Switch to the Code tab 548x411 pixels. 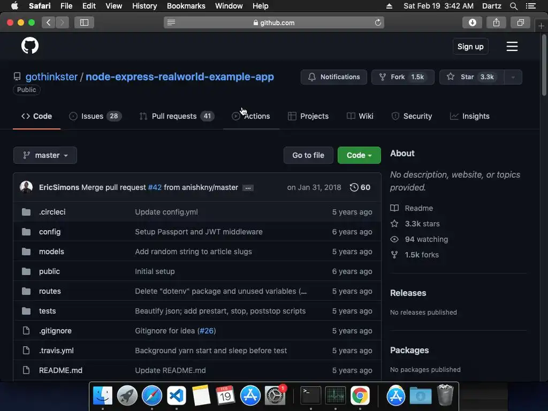click(37, 116)
